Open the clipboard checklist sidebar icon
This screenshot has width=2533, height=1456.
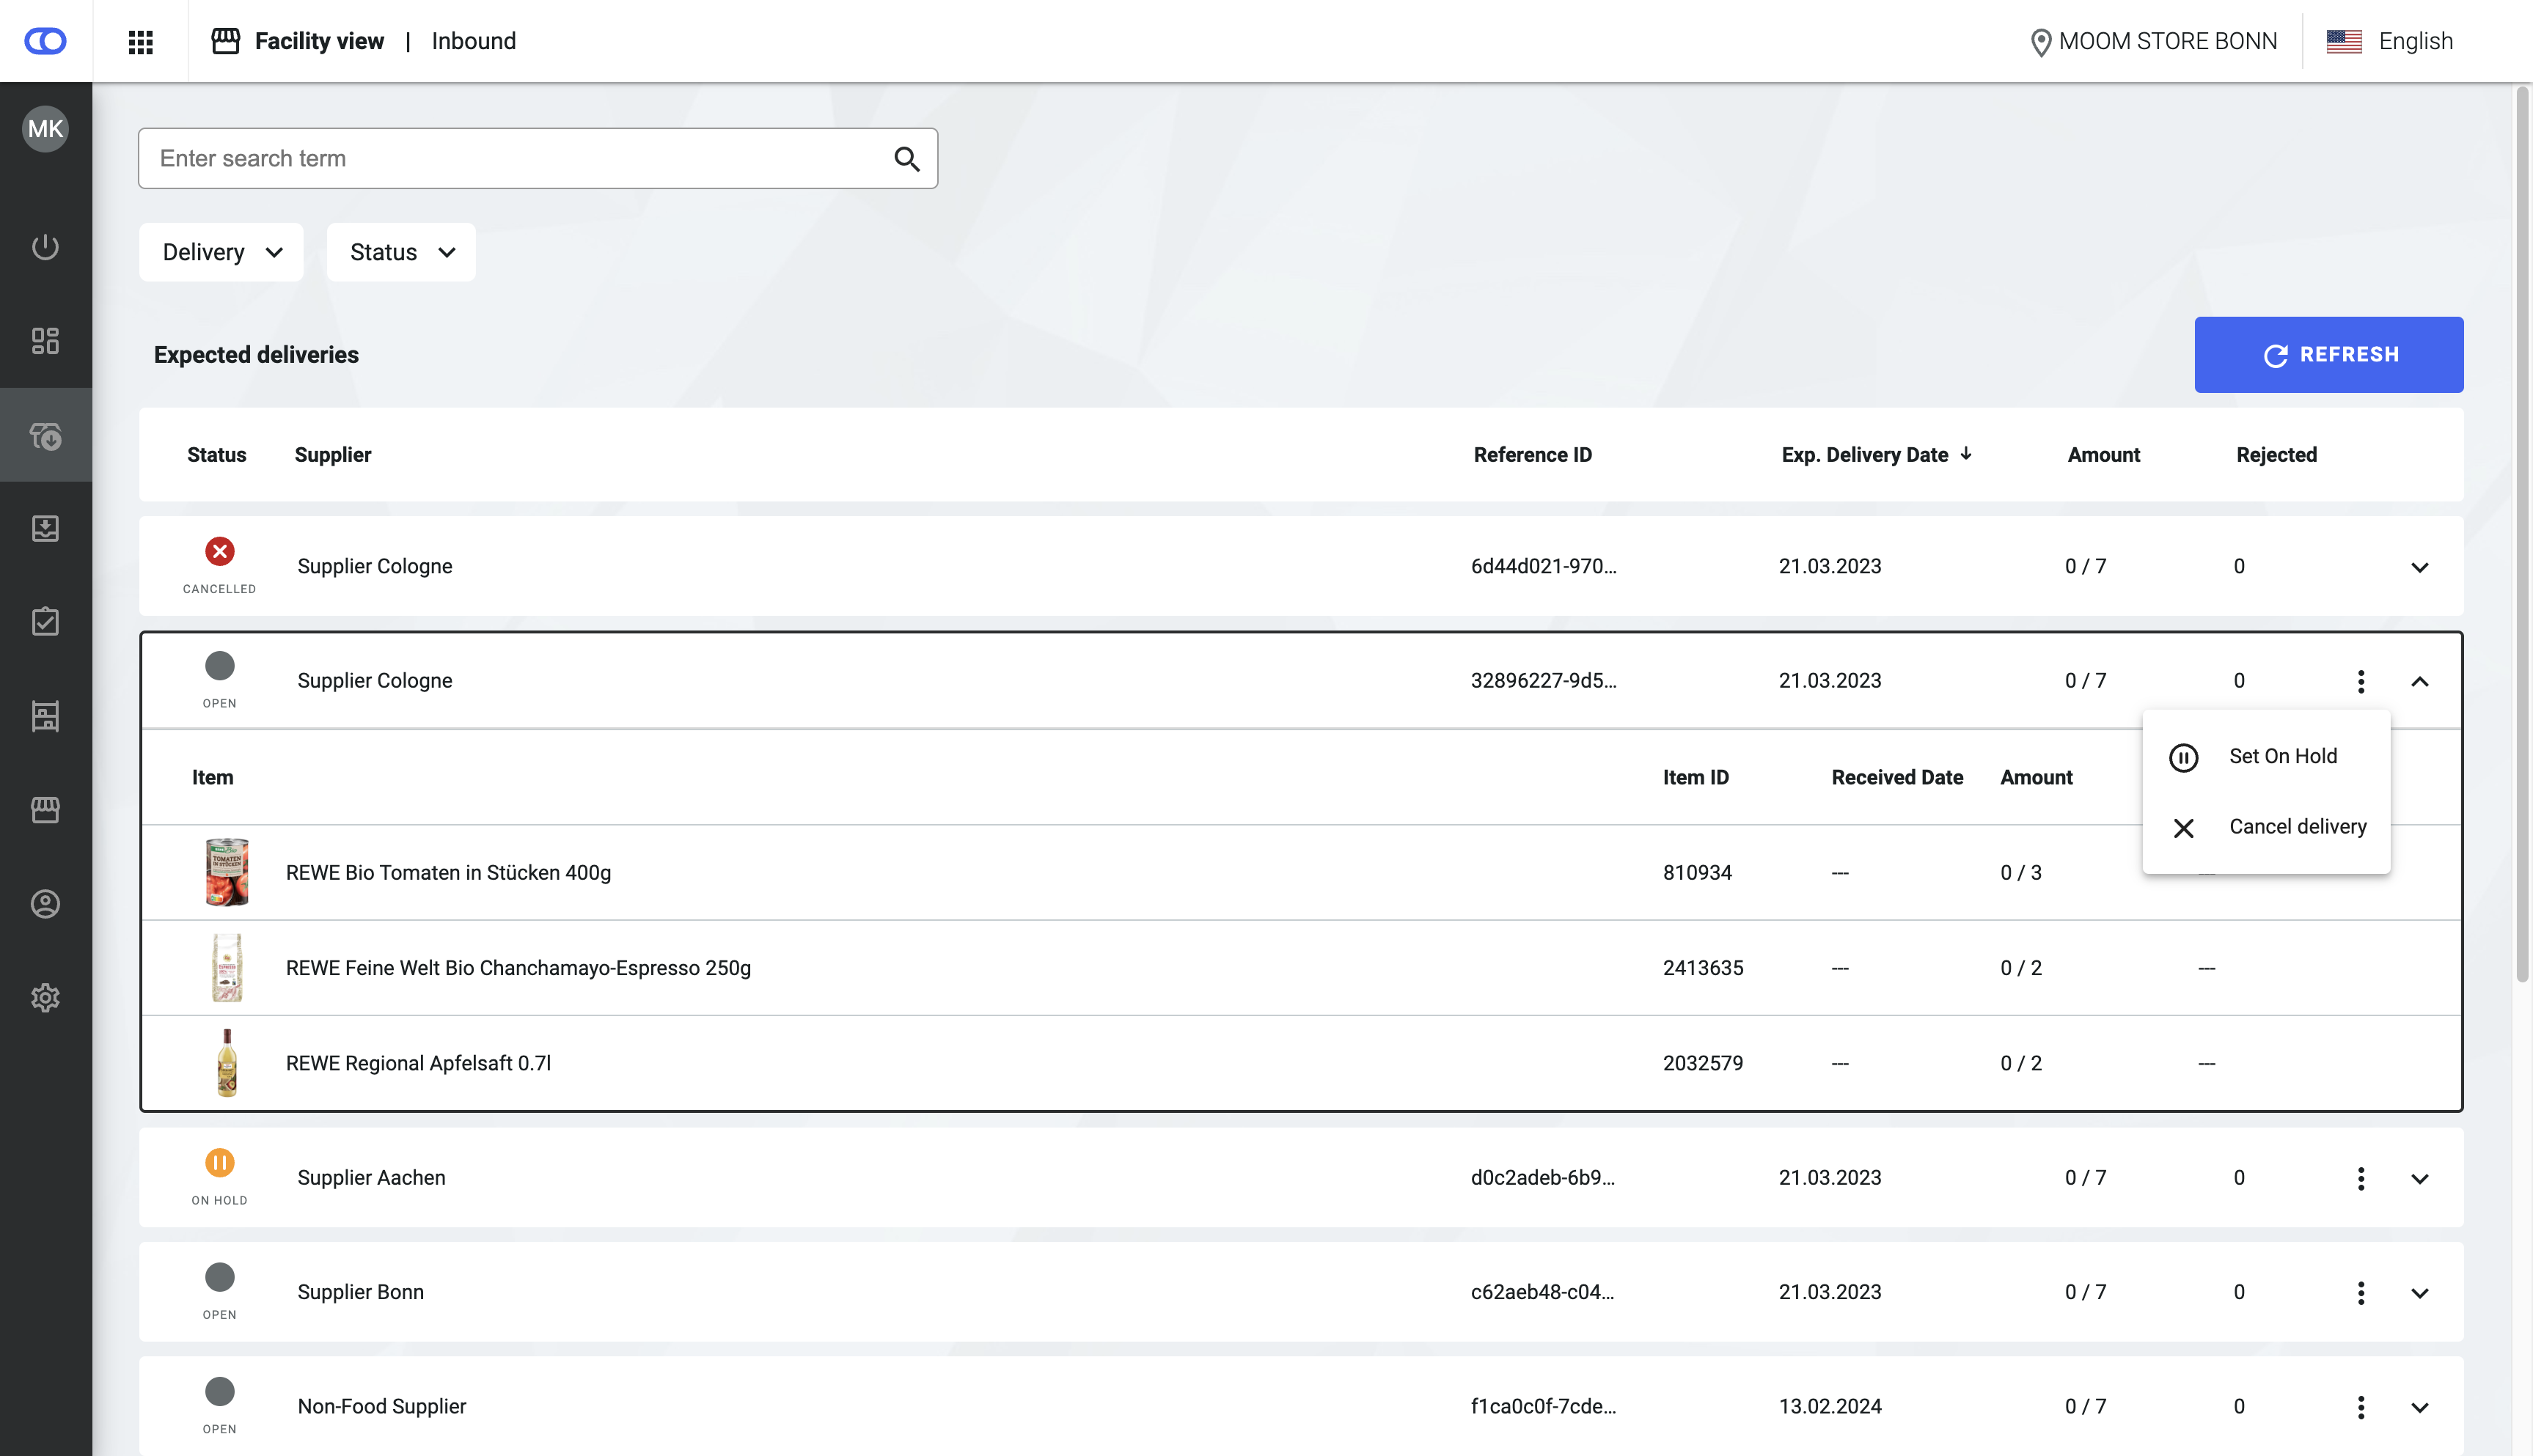pyautogui.click(x=45, y=621)
